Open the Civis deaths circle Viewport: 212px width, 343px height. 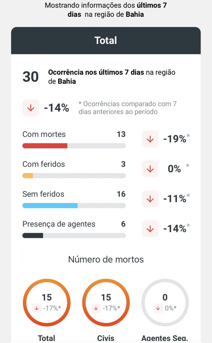(x=106, y=303)
